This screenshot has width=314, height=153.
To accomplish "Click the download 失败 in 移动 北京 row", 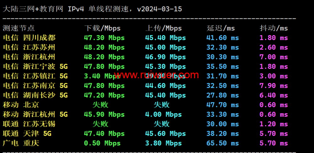I will tap(100, 105).
